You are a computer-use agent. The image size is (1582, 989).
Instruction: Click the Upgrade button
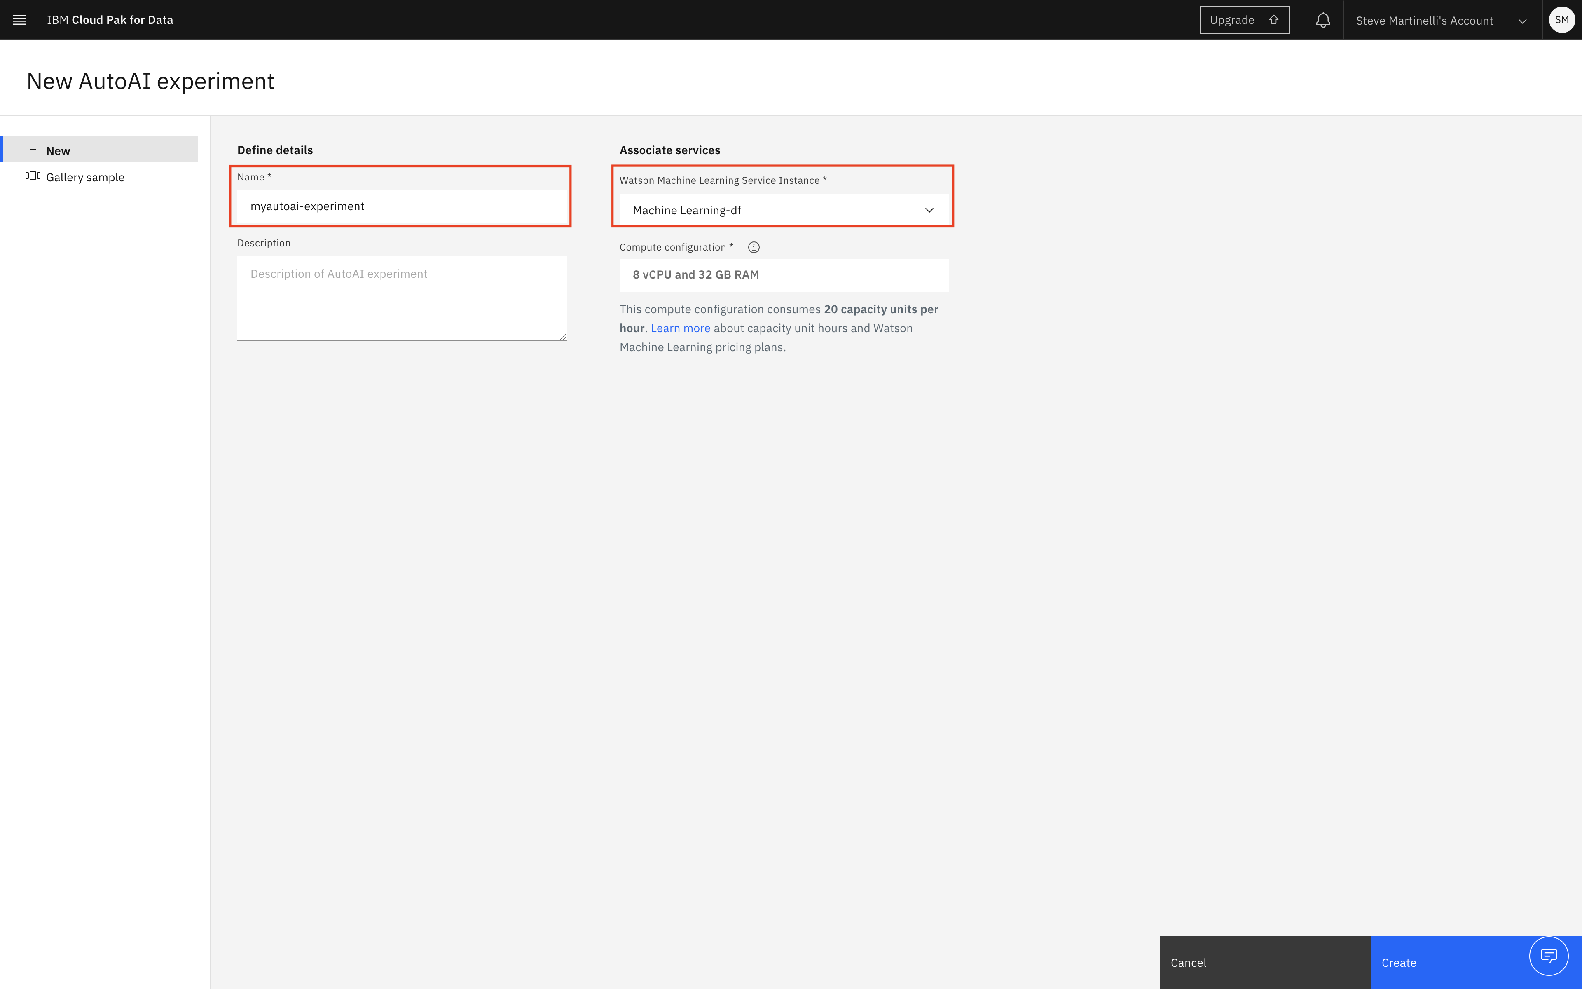(1232, 20)
